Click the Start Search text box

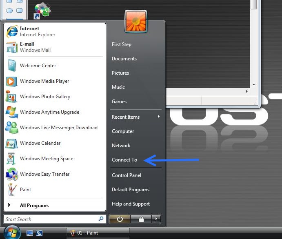coord(51,219)
